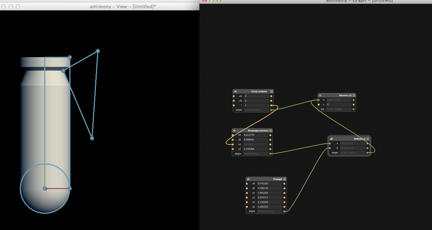Edit Rectangle y0 field showing 0.008642
This screenshot has width=432, height=230.
click(255, 139)
